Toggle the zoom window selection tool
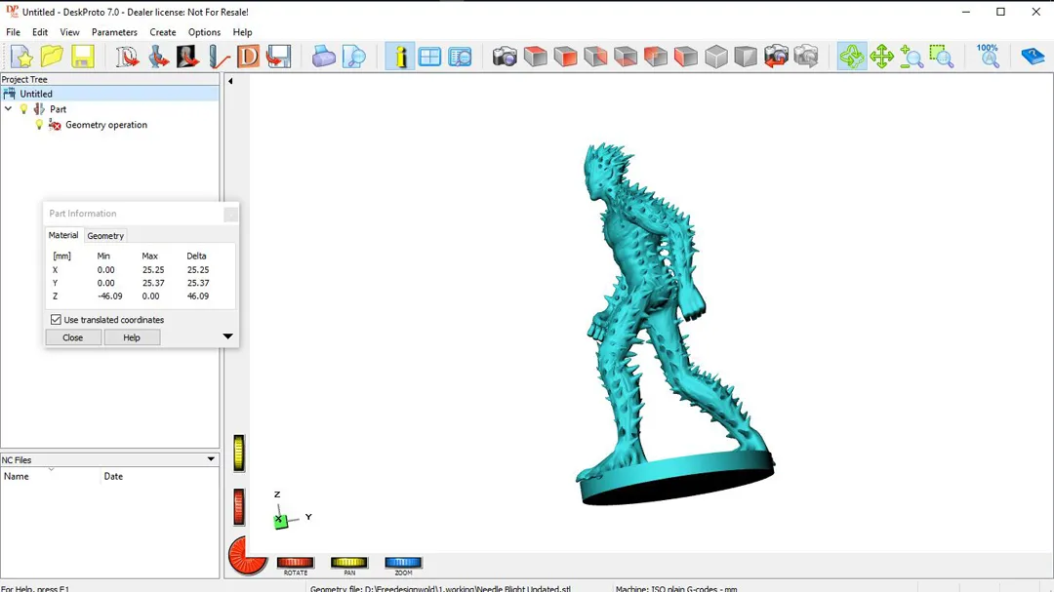The image size is (1054, 592). [942, 58]
